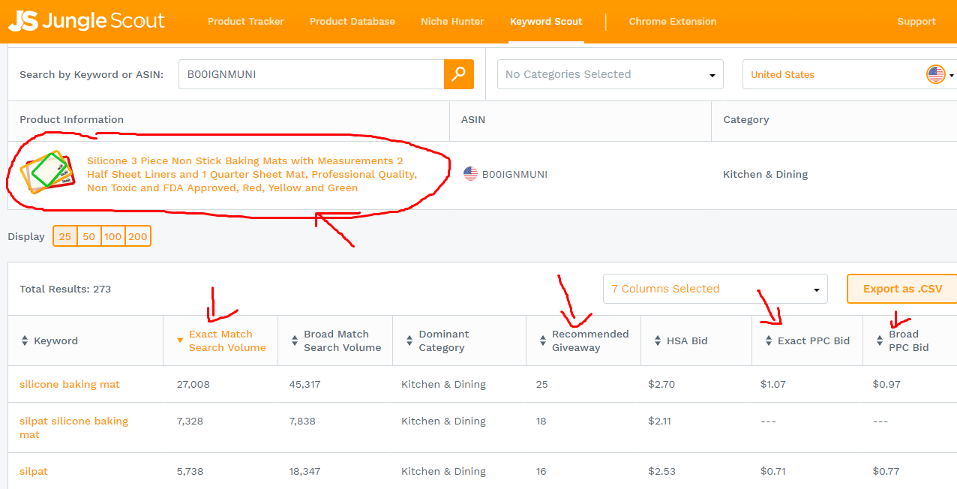Display 100 results per page

113,236
